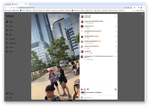Open the emoji picker in comment box
150x107 pixels.
coord(82,98)
